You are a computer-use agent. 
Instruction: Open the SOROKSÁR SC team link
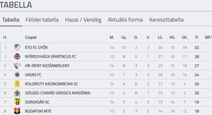click(37, 102)
